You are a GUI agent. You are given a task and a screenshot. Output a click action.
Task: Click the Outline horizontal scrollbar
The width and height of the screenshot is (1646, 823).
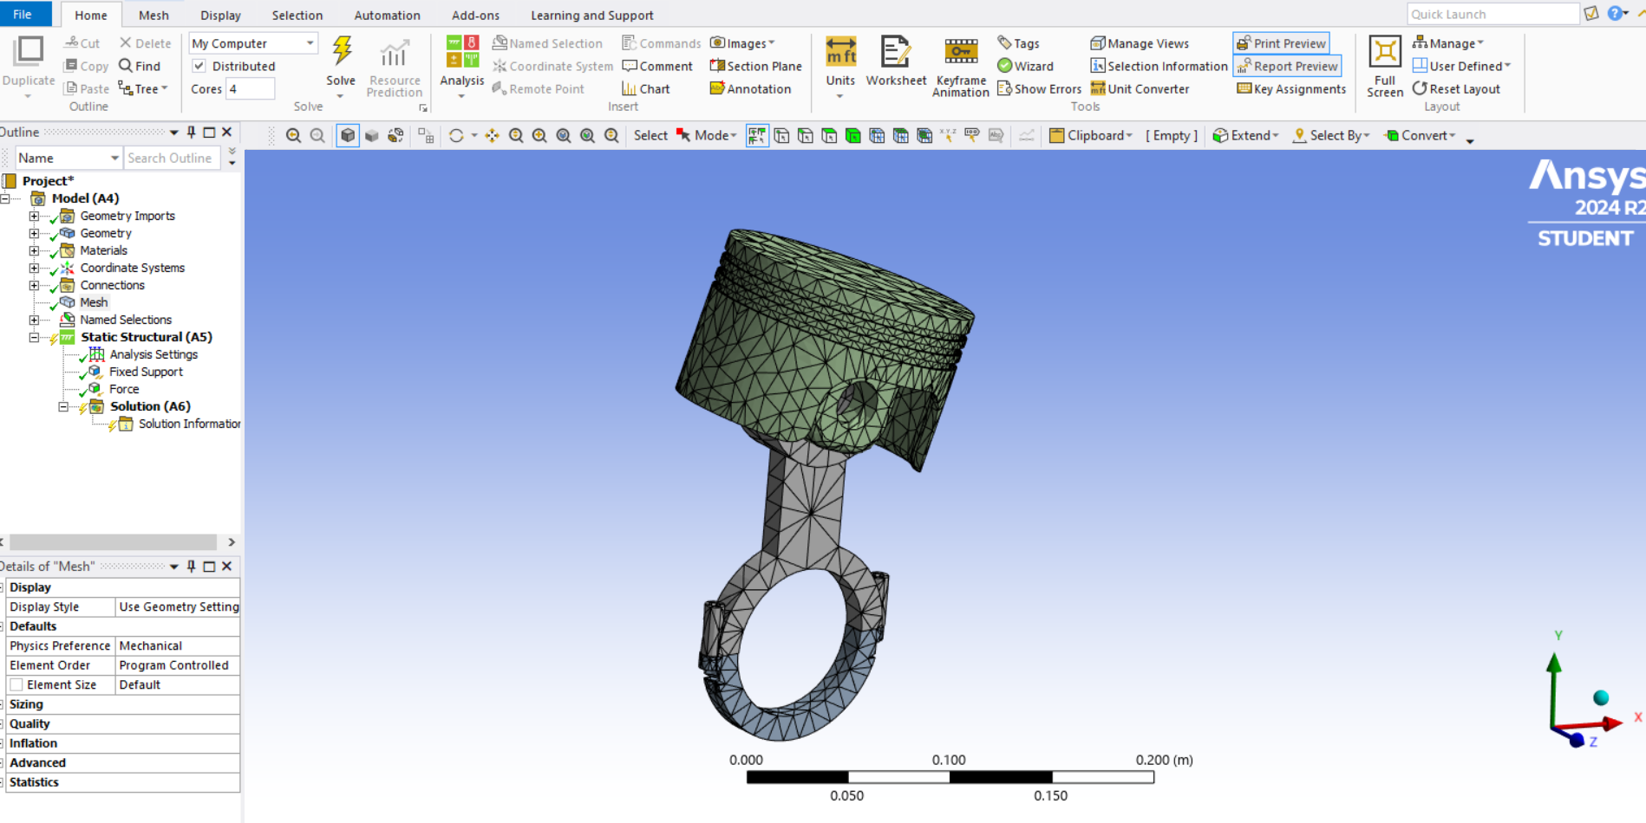pyautogui.click(x=114, y=542)
